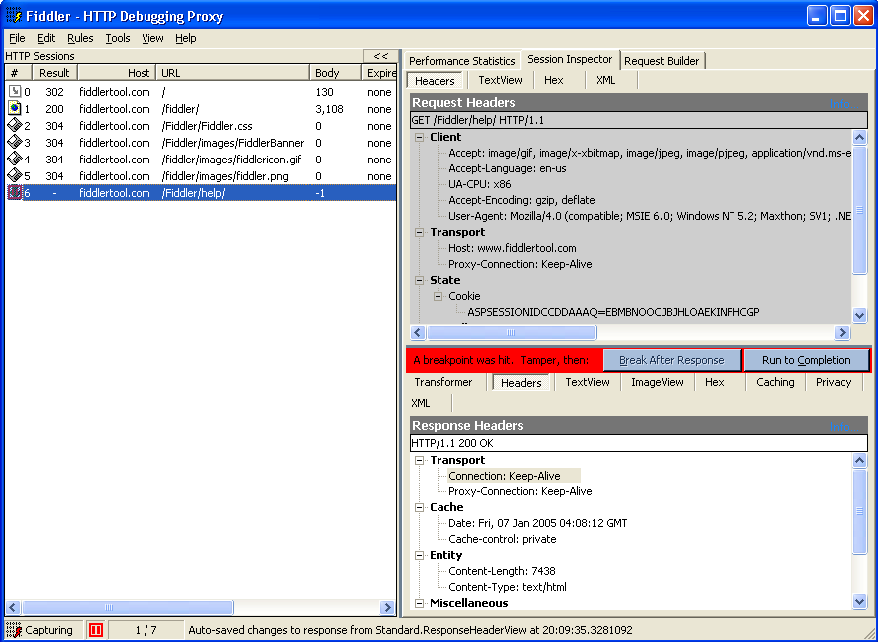878x642 pixels.
Task: Collapse the Cache node in Response Headers
Action: click(420, 507)
